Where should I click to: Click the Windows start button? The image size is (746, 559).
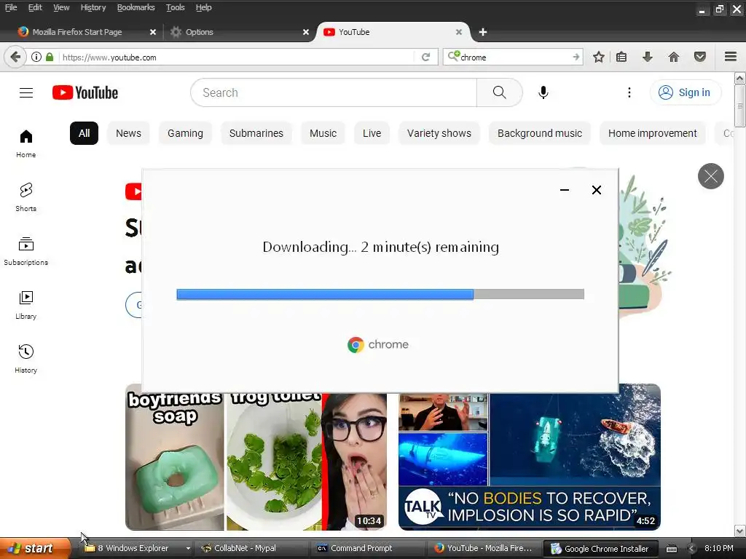tap(34, 548)
